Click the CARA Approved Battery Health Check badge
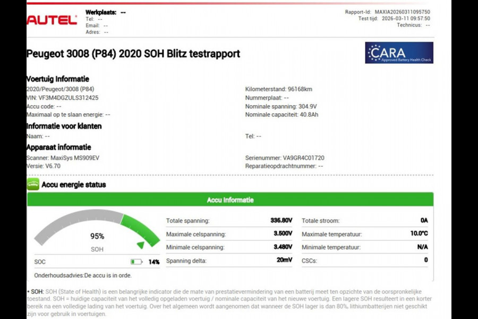Image resolution: width=478 pixels, height=319 pixels. click(399, 53)
